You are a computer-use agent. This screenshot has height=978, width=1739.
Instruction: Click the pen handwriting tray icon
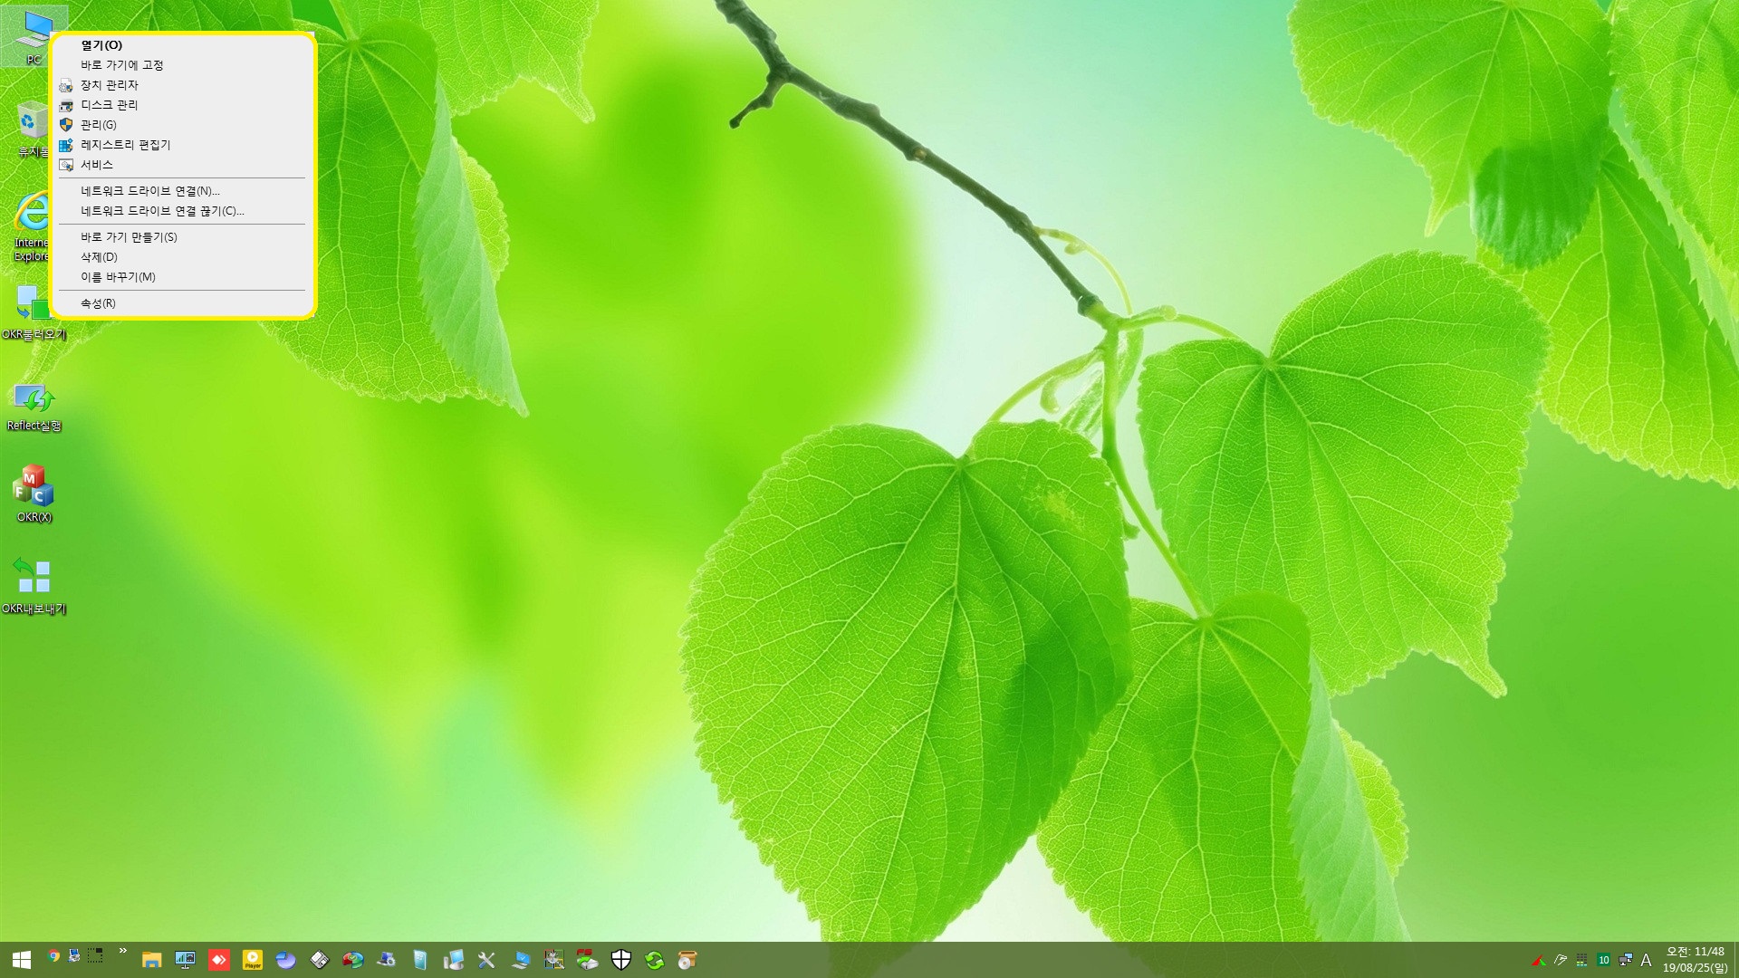click(1560, 960)
